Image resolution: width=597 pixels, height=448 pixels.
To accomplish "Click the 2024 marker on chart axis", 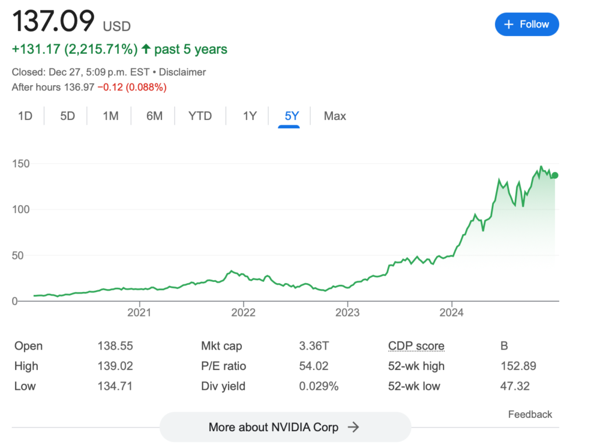I will point(452,313).
